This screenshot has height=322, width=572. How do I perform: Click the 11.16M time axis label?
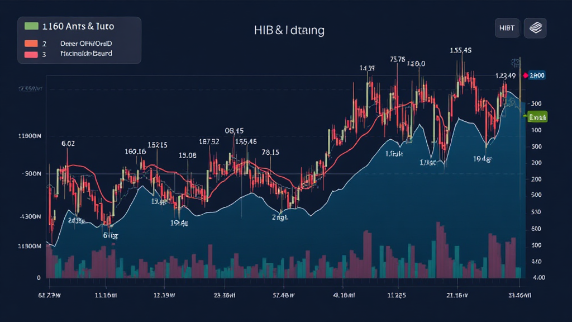pos(106,295)
